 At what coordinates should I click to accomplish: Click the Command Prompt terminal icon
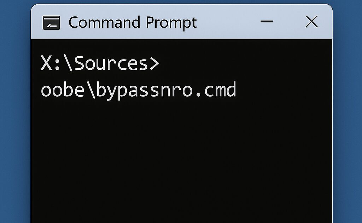(x=51, y=23)
